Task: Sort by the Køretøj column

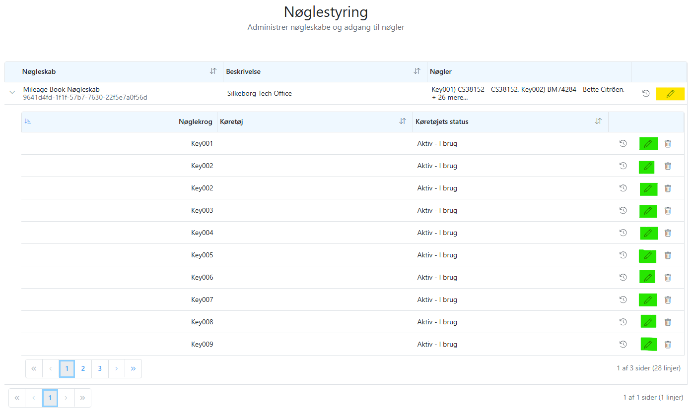Action: pyautogui.click(x=403, y=121)
